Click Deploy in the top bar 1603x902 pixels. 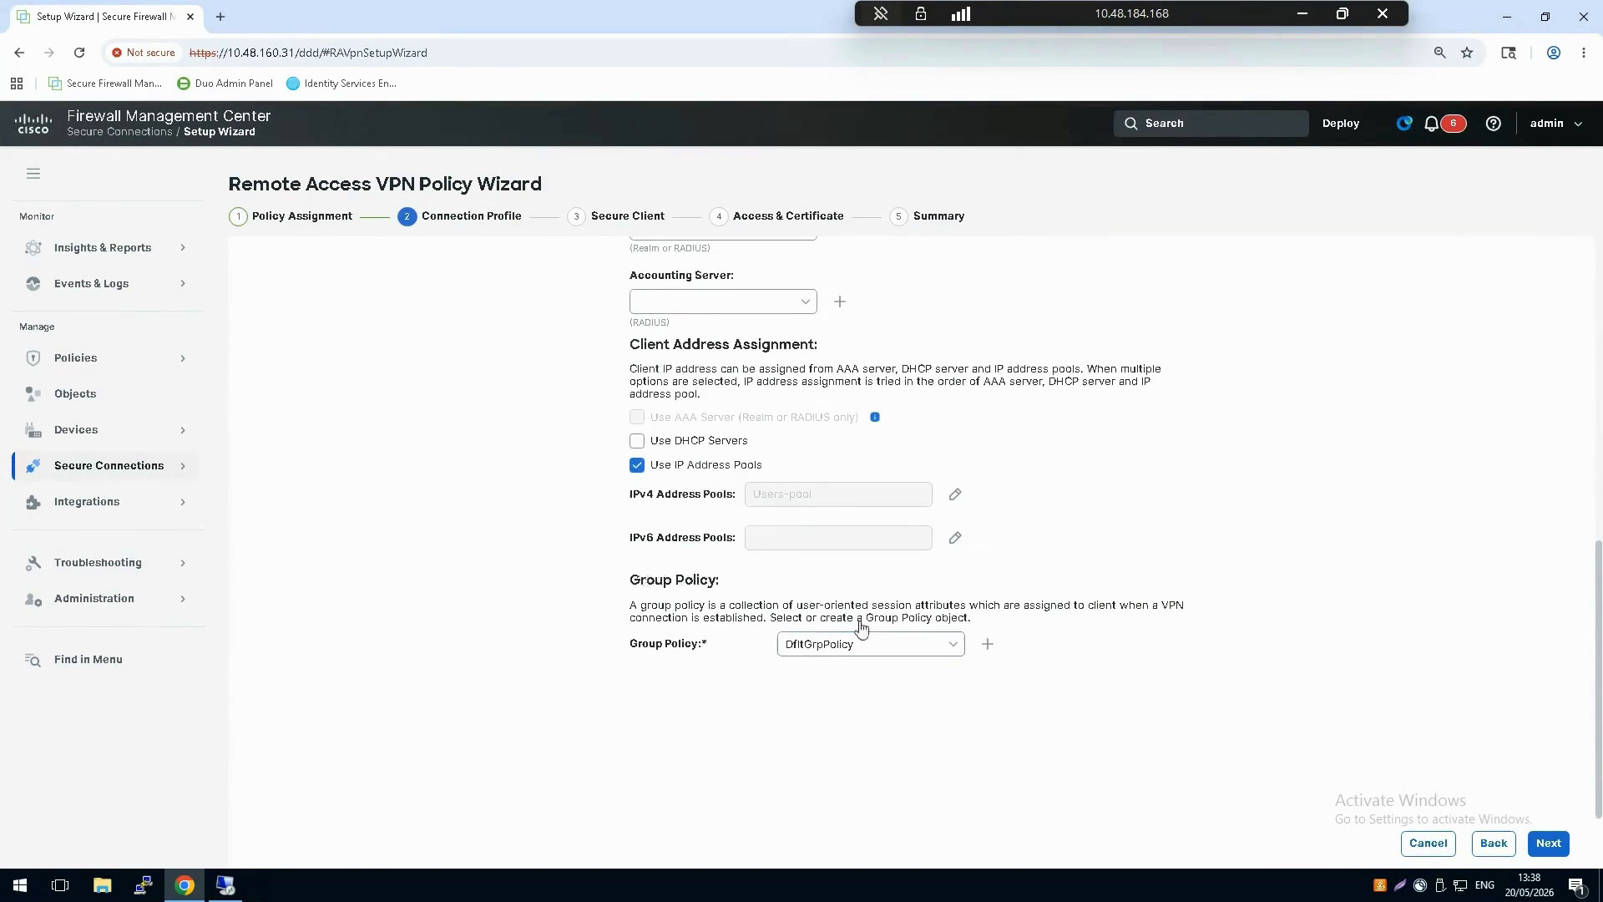[1341, 124]
